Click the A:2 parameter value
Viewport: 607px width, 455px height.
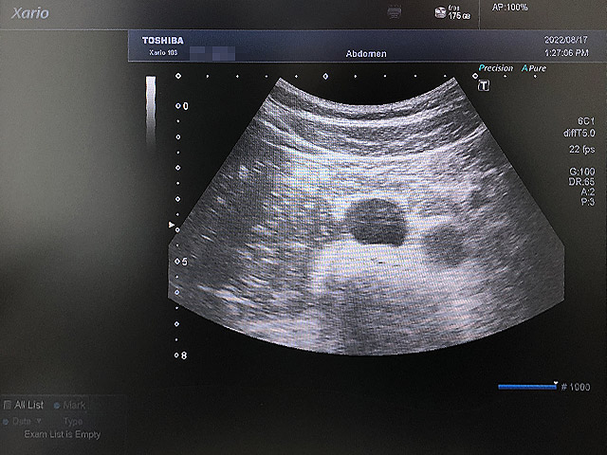click(588, 191)
